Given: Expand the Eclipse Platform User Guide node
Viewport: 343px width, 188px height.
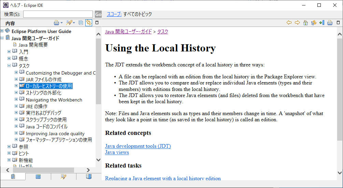Looking at the screenshot, I should [2, 31].
